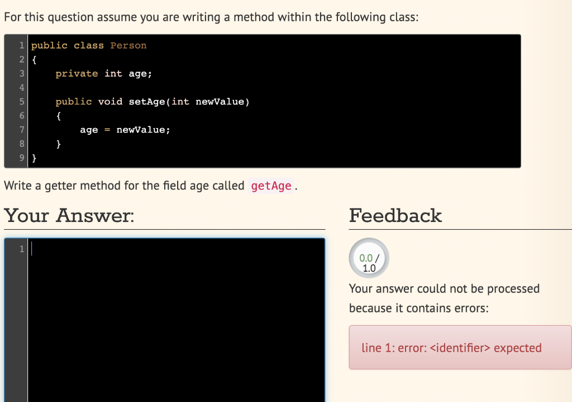
Task: Click line number 1 in the answer editor
Action: coord(22,249)
